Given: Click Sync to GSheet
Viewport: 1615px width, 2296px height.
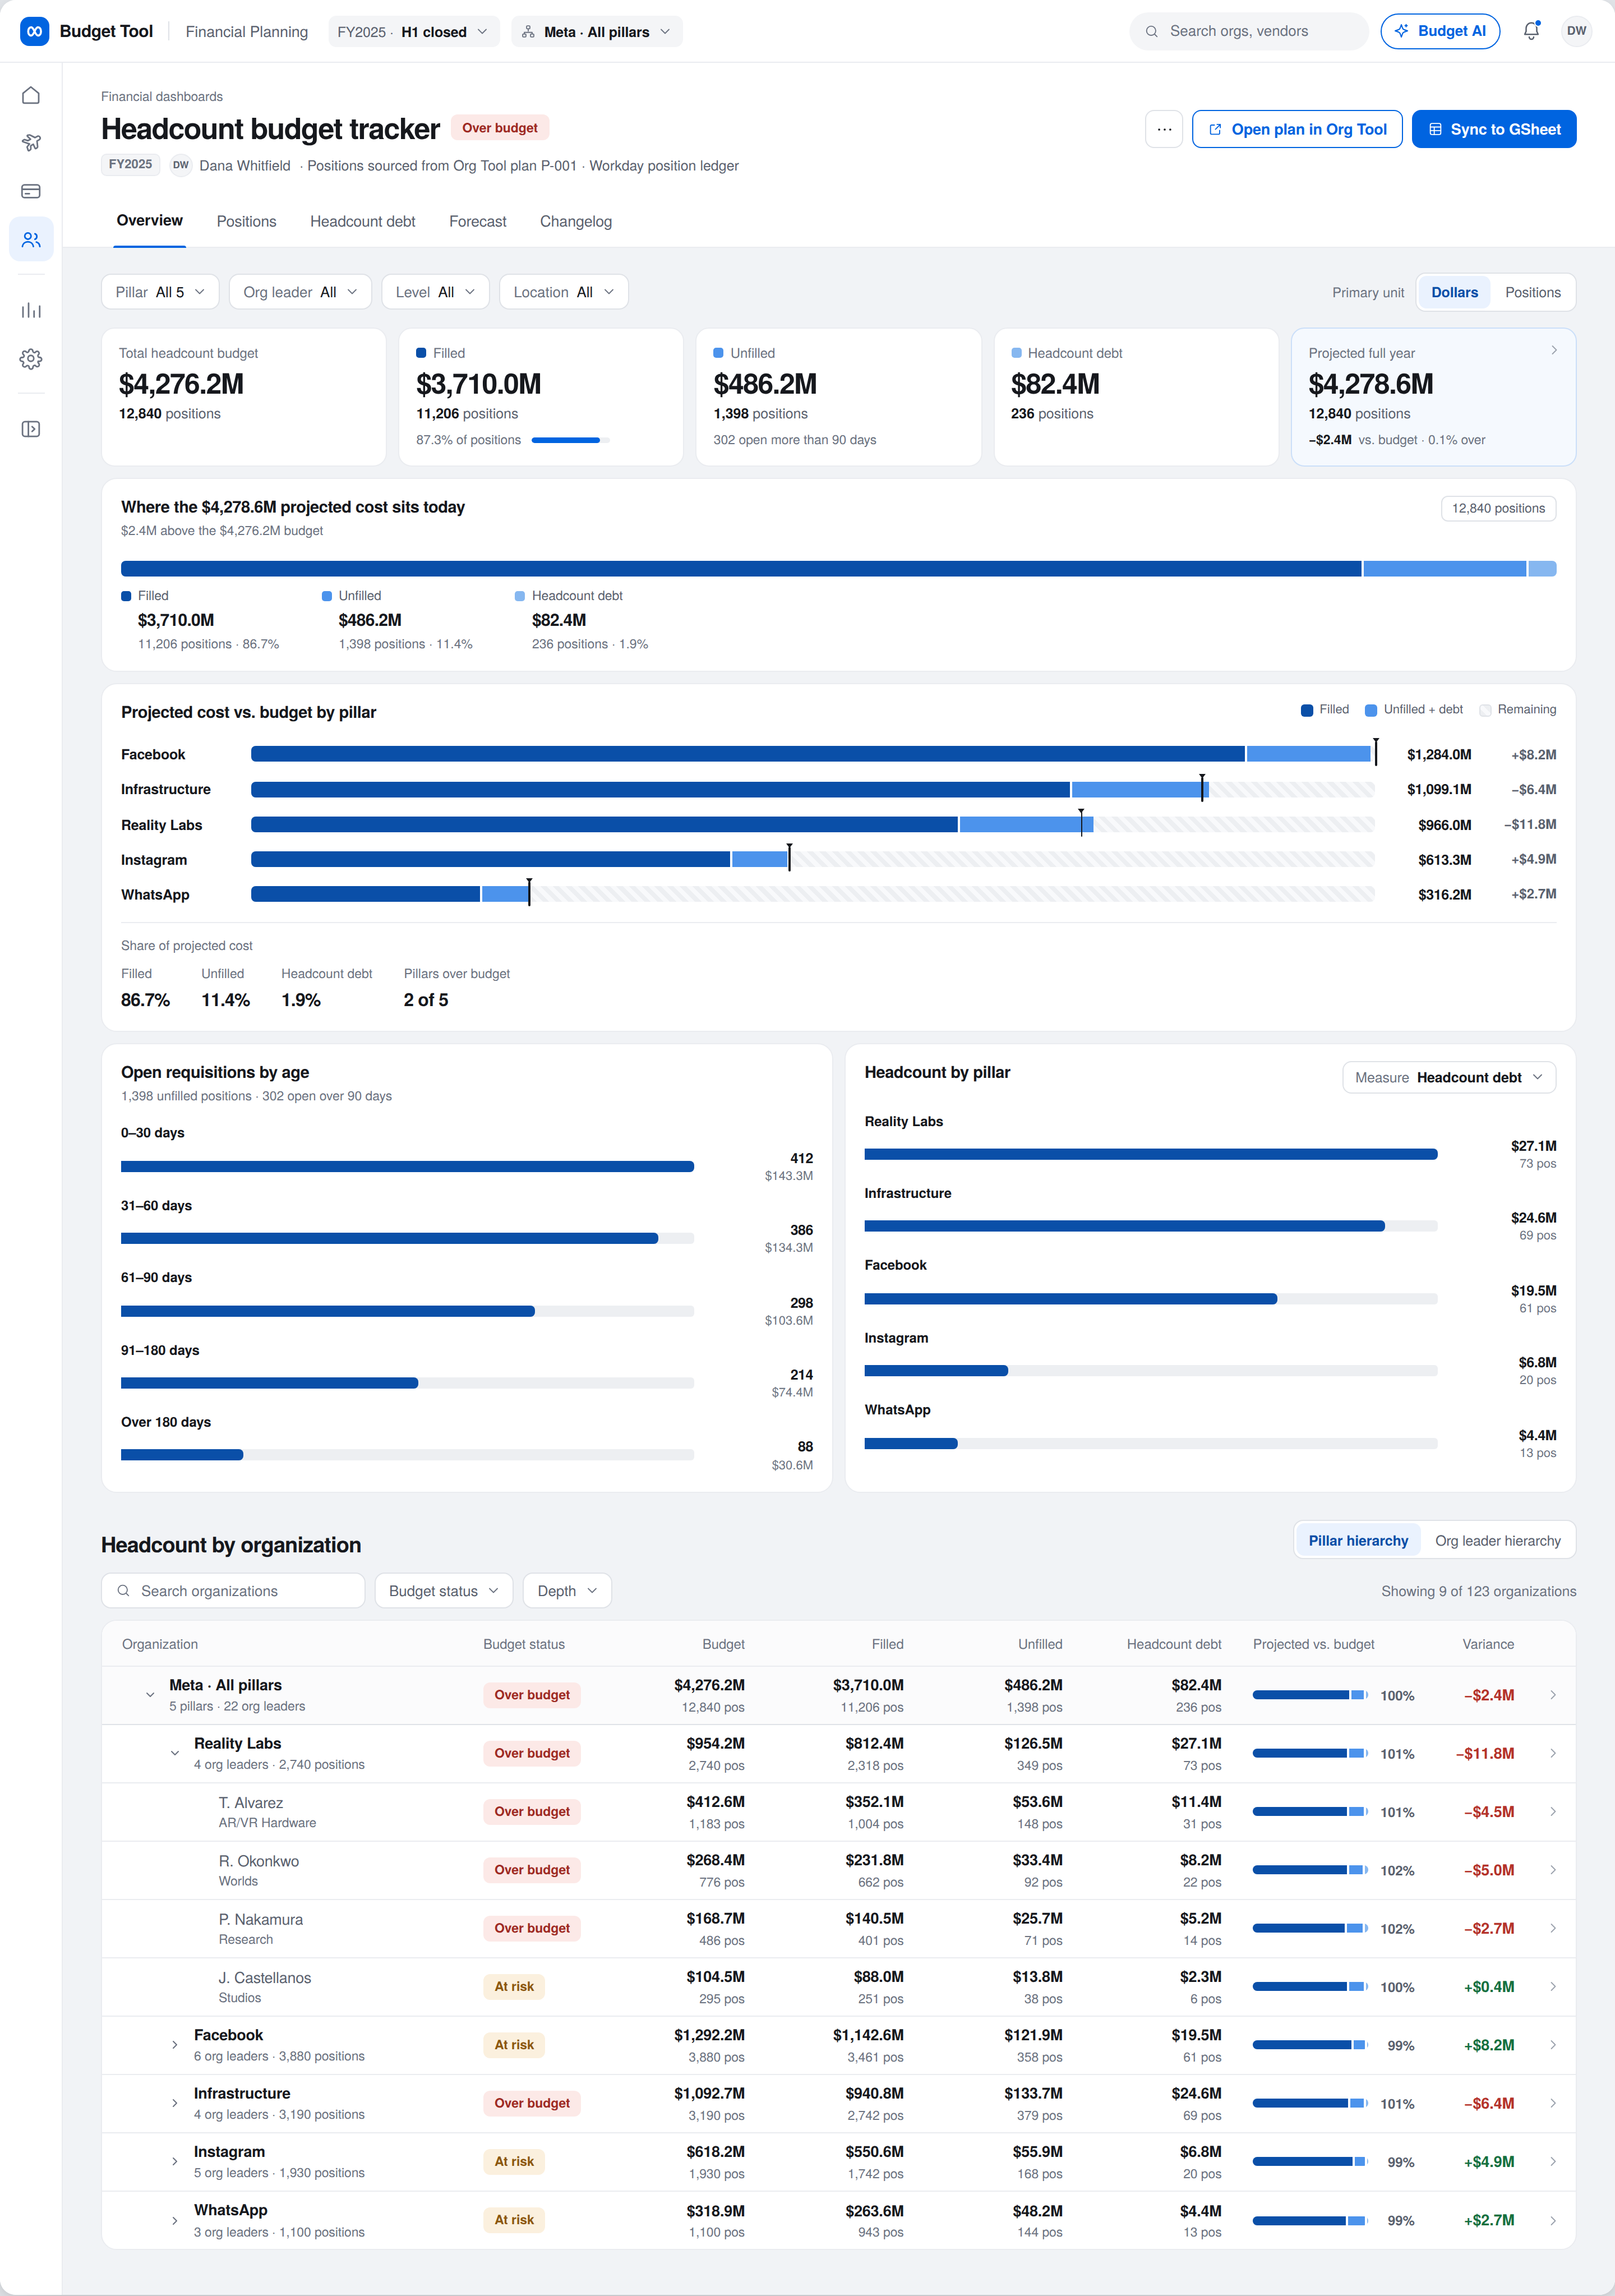Looking at the screenshot, I should click(x=1494, y=129).
